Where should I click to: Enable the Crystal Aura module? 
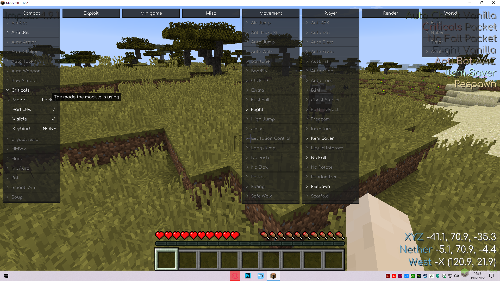(x=25, y=139)
